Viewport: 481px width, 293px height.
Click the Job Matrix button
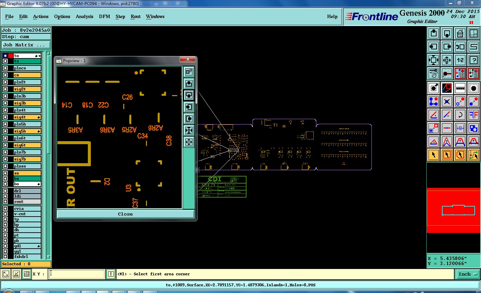coord(26,45)
